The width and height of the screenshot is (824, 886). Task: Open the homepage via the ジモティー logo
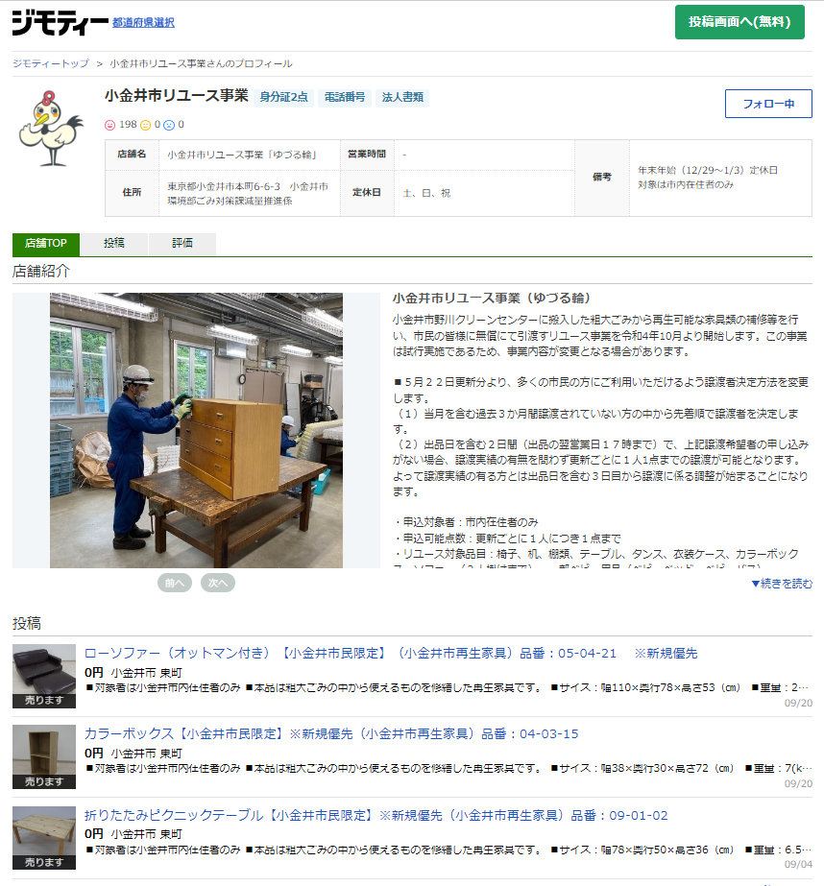click(58, 23)
